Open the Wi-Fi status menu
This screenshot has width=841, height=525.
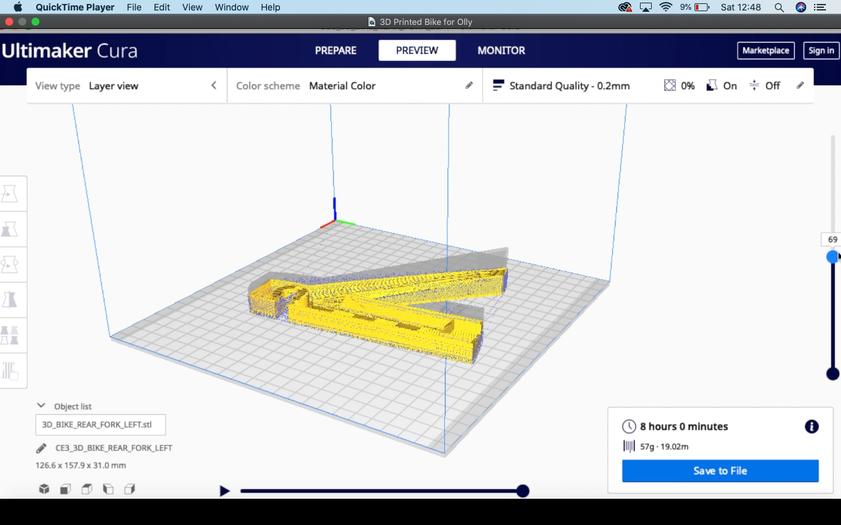click(x=666, y=7)
